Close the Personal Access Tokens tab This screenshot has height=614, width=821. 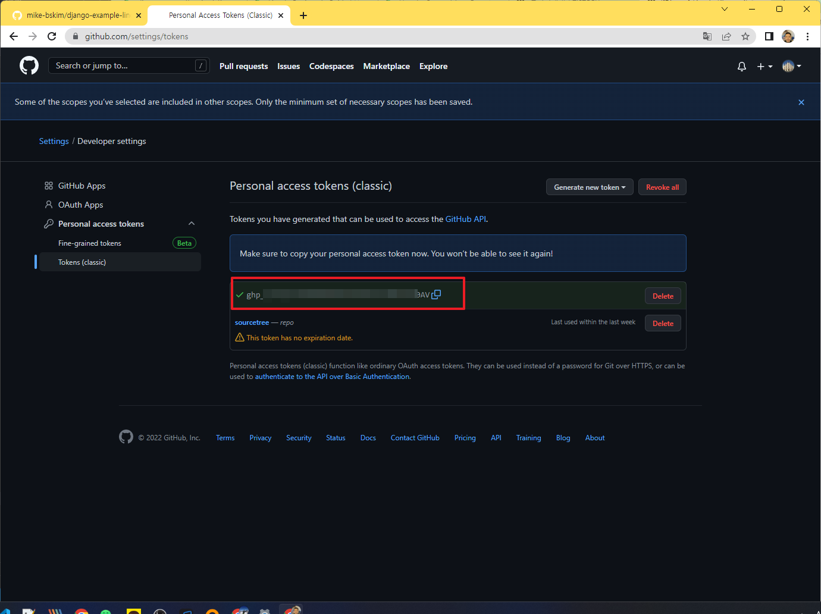click(281, 15)
